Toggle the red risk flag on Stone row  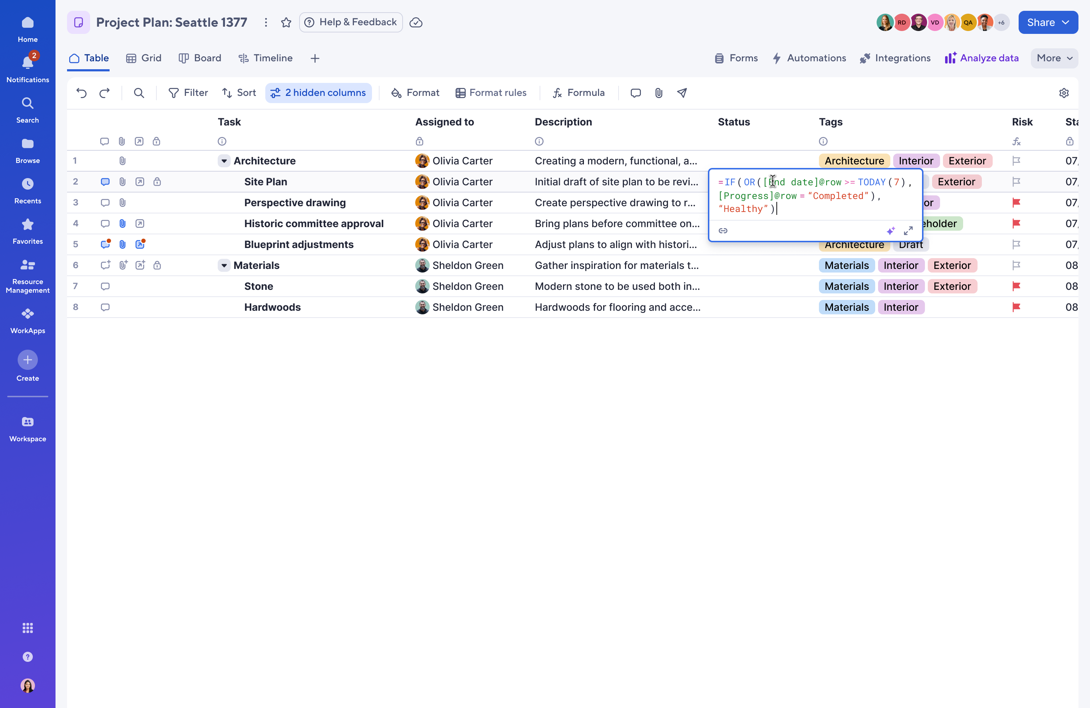pyautogui.click(x=1017, y=286)
